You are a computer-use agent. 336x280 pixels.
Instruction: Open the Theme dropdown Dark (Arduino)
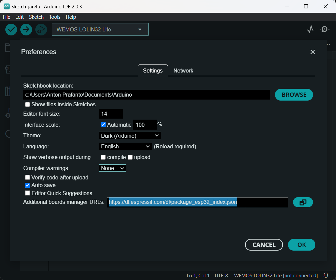click(x=130, y=136)
